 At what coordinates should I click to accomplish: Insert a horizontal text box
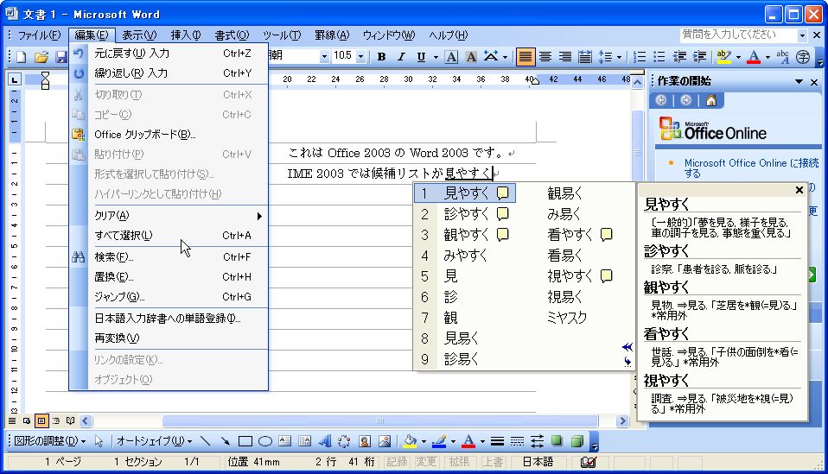pyautogui.click(x=284, y=441)
